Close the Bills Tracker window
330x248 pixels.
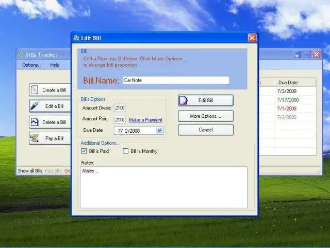click(x=317, y=55)
